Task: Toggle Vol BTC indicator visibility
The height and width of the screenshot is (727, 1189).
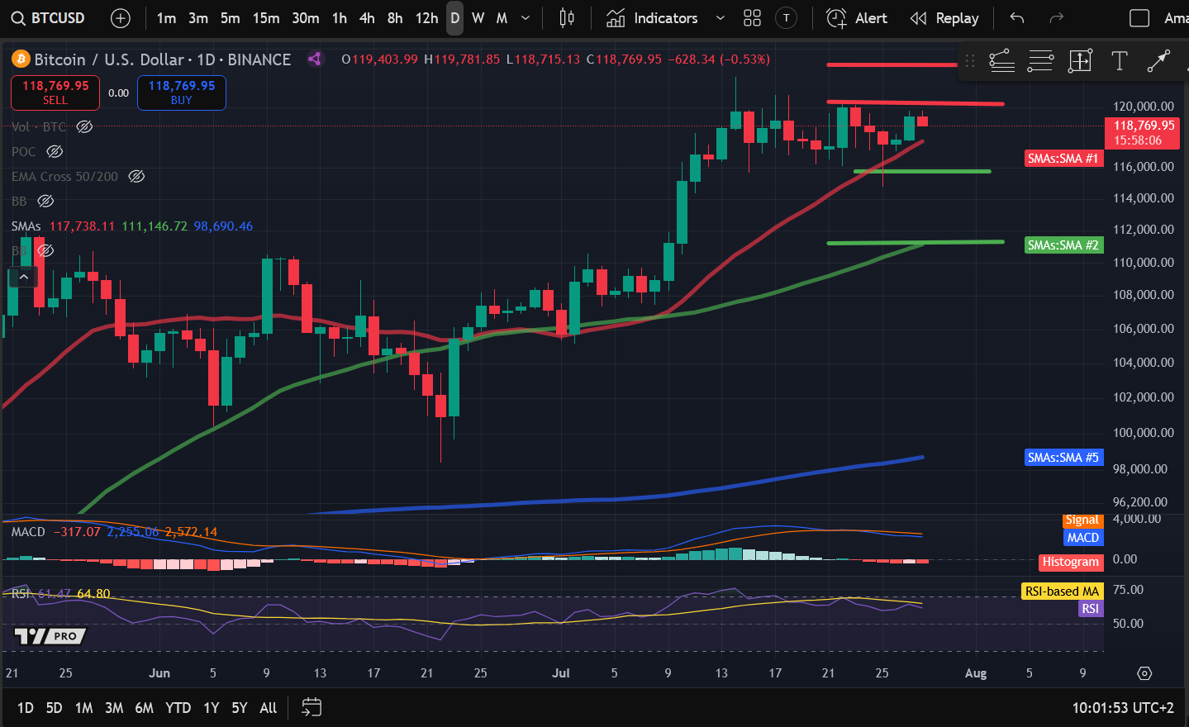Action: coord(84,126)
